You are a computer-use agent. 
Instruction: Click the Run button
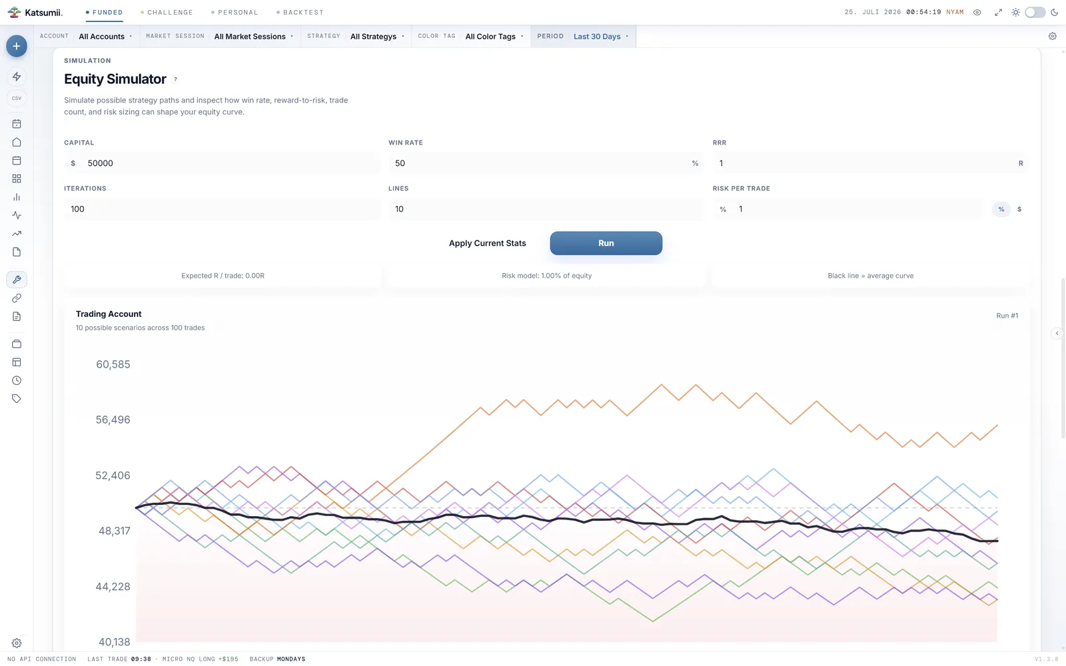coord(606,243)
